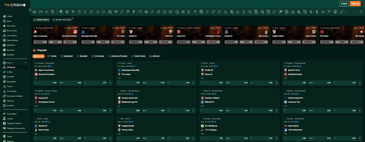This screenshot has height=142, width=365.
Task: Open the search magnifier icon
Action: coord(361,12)
